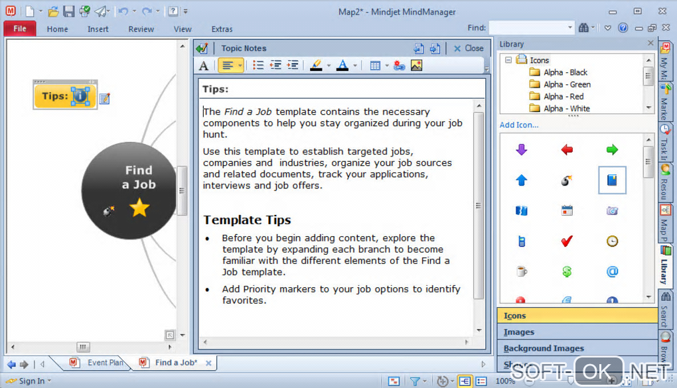Open the Images library section
The width and height of the screenshot is (677, 388).
point(577,332)
